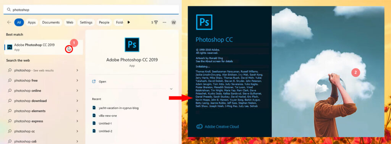Click the Open action's launch icon
The width and height of the screenshot is (391, 144).
[94, 81]
